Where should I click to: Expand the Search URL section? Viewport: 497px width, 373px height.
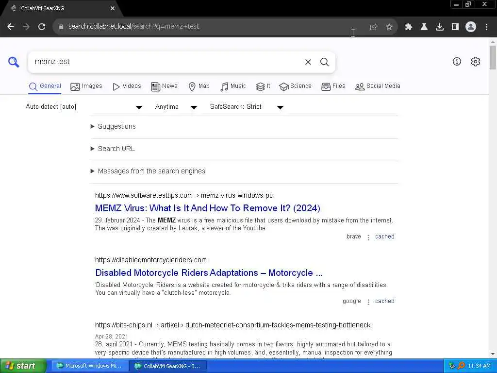point(113,149)
